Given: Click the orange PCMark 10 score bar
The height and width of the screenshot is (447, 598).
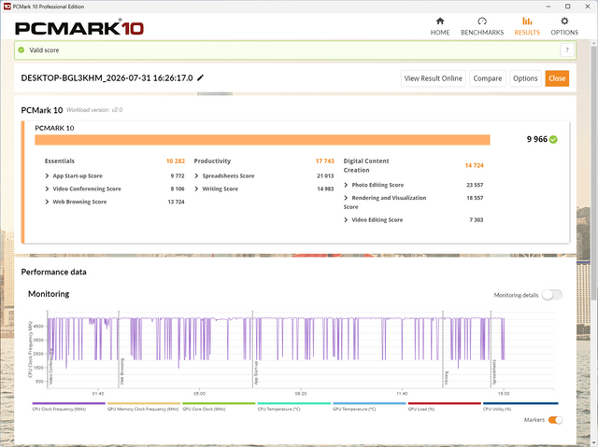Looking at the screenshot, I should (x=263, y=140).
